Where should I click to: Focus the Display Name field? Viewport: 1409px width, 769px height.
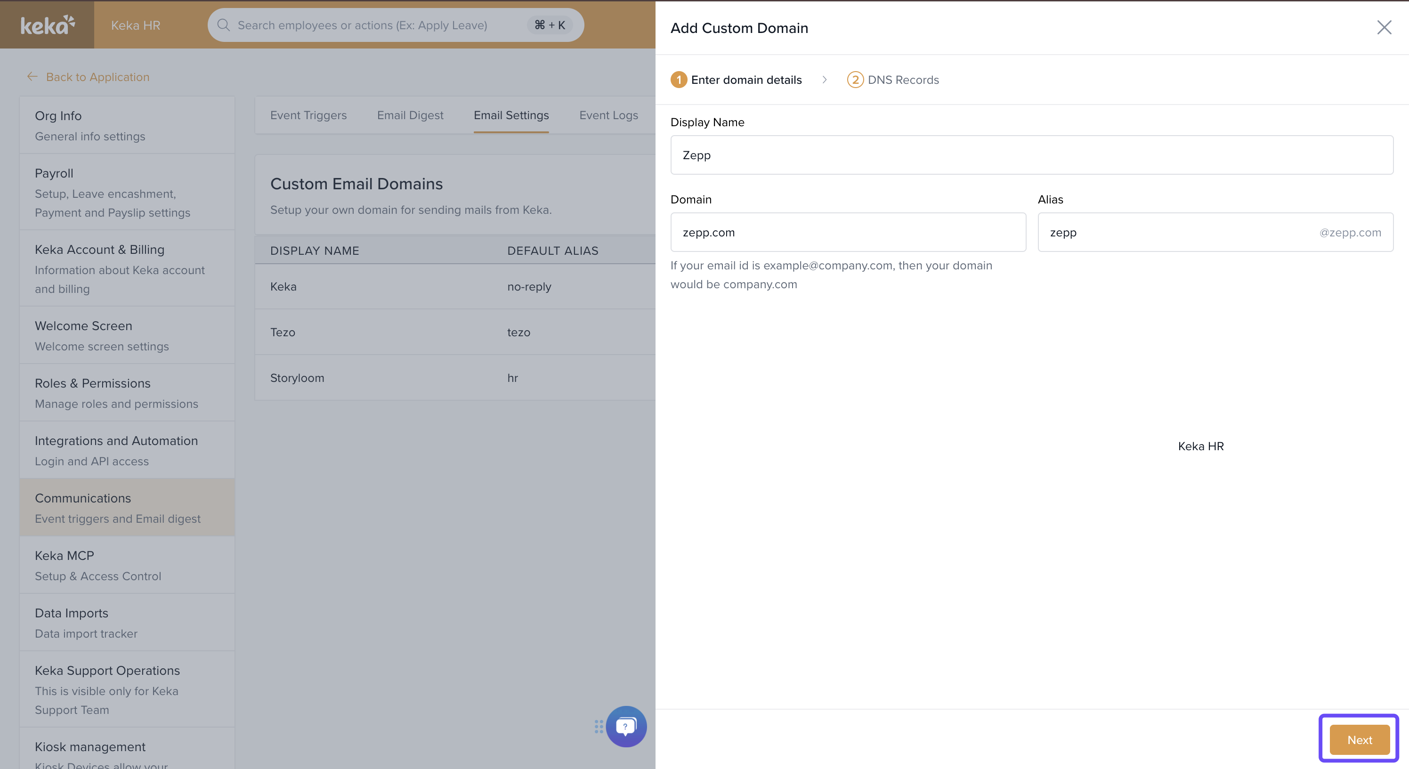click(x=1032, y=155)
